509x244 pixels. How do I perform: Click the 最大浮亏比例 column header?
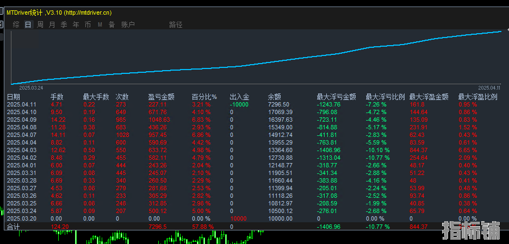(x=386, y=97)
